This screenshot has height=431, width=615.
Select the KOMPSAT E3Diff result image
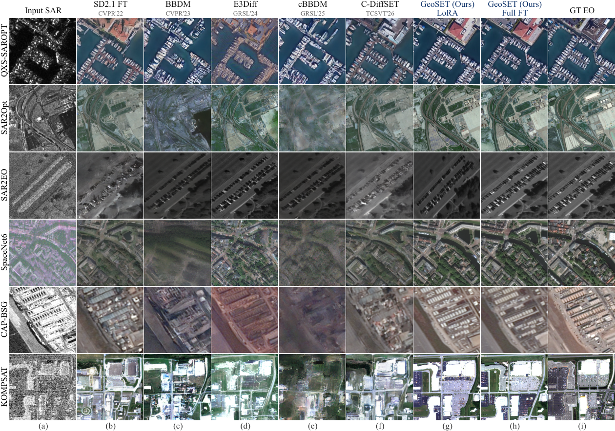point(245,387)
